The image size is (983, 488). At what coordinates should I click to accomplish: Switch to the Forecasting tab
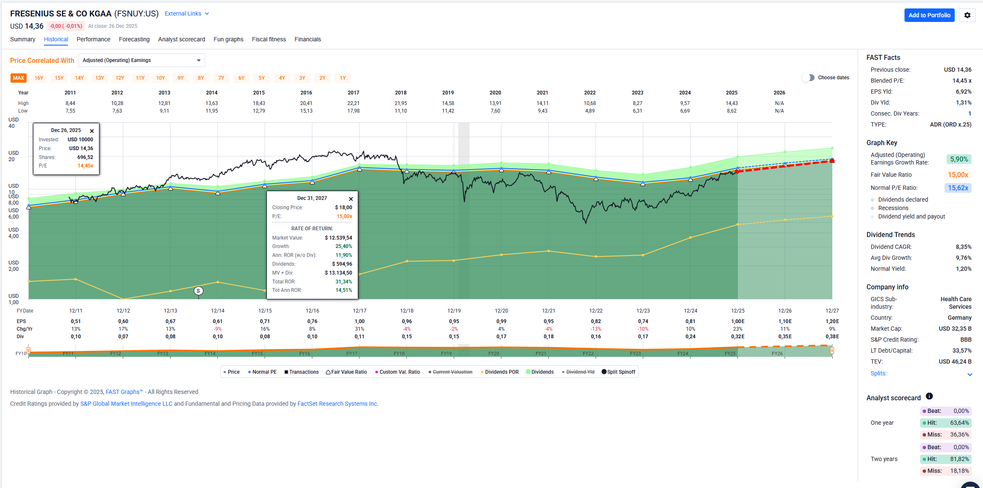click(x=134, y=39)
